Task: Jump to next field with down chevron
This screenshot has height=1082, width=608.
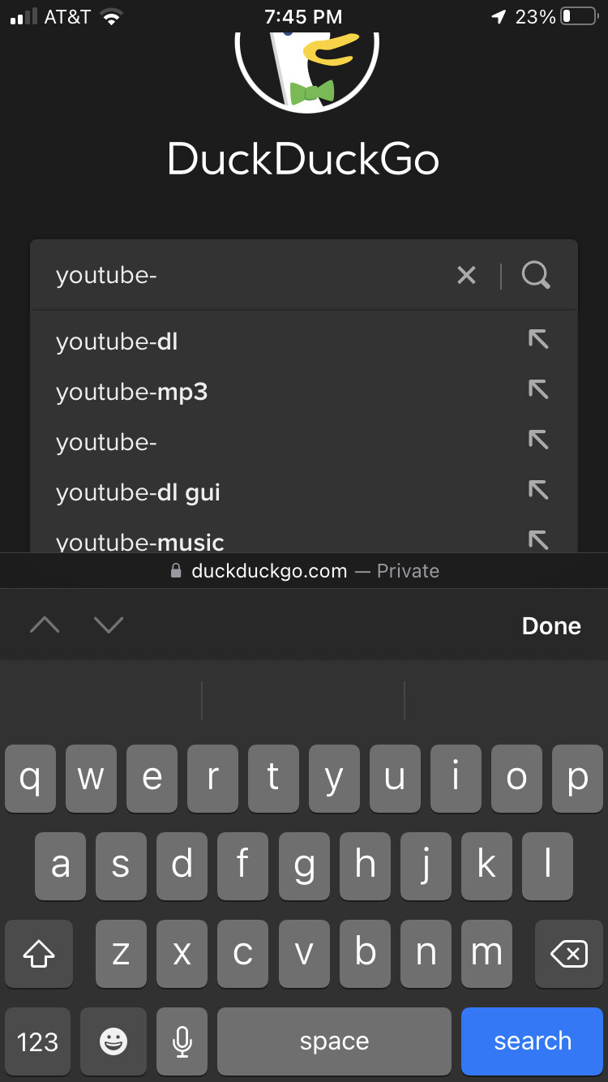Action: click(108, 625)
